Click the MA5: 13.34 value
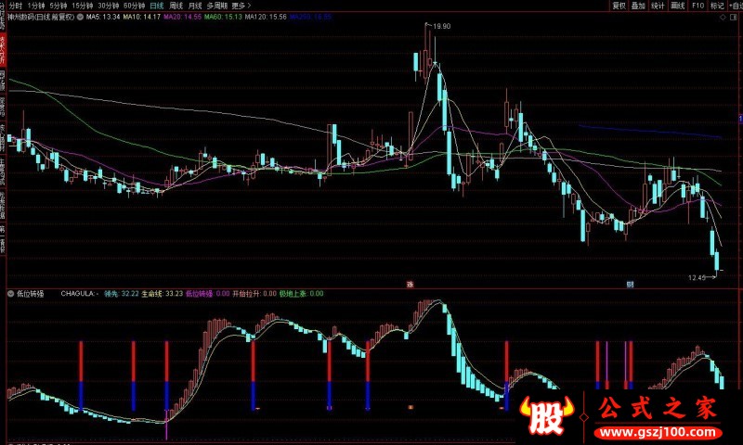 pos(103,17)
